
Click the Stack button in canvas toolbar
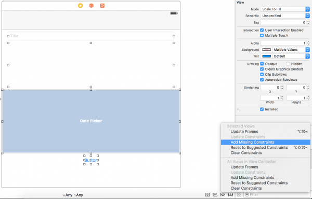point(207,195)
